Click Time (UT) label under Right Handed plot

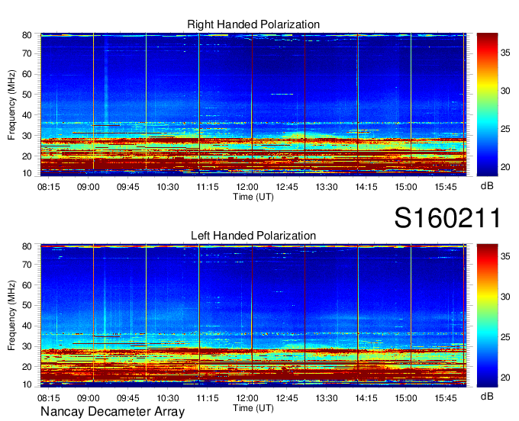(253, 197)
